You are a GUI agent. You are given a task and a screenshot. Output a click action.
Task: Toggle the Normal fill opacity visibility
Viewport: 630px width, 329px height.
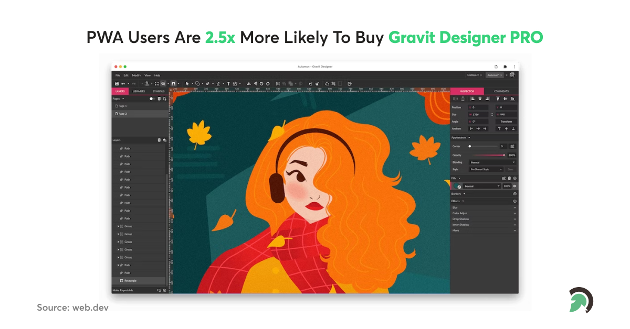point(514,186)
